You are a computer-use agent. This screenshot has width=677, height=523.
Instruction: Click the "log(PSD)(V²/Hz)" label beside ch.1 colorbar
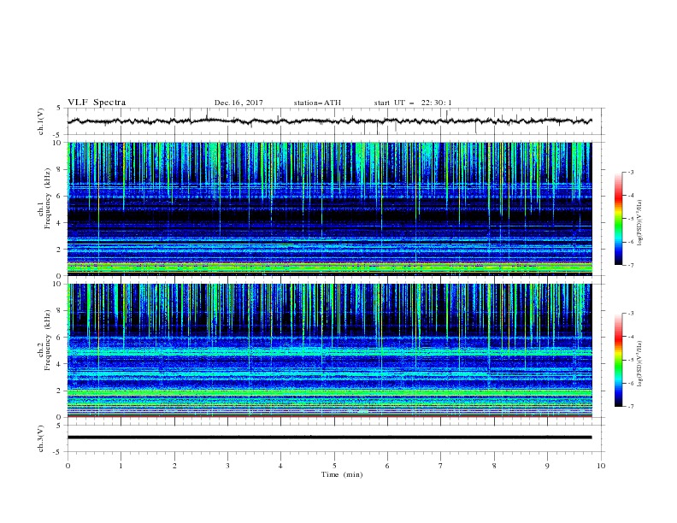pyautogui.click(x=639, y=223)
